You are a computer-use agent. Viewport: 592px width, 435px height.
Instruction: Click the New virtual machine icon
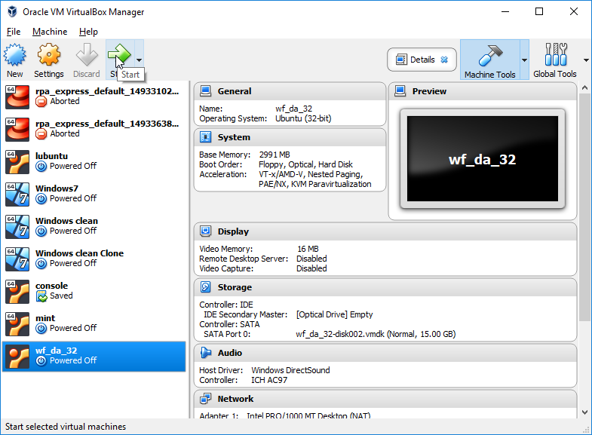coord(15,55)
